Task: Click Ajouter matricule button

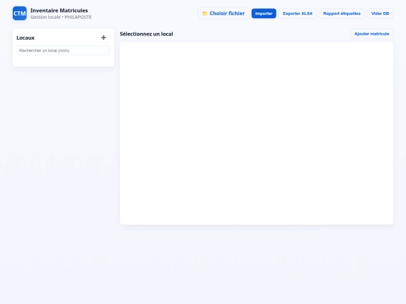Action: pos(371,34)
